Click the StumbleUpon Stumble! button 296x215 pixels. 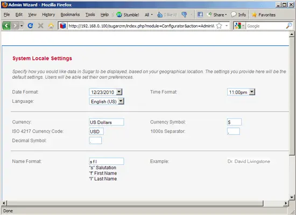[128, 15]
